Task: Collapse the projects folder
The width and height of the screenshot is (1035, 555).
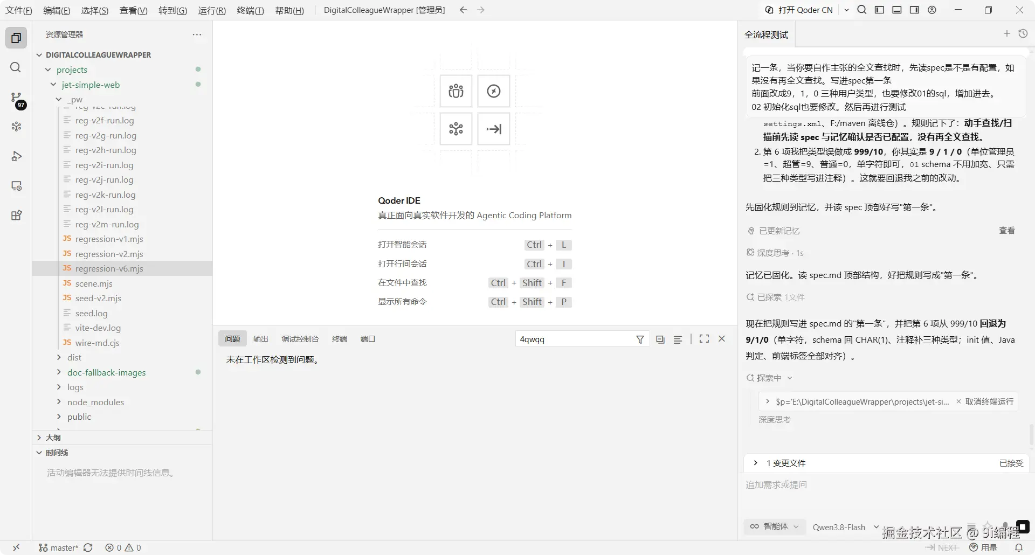Action: [48, 70]
